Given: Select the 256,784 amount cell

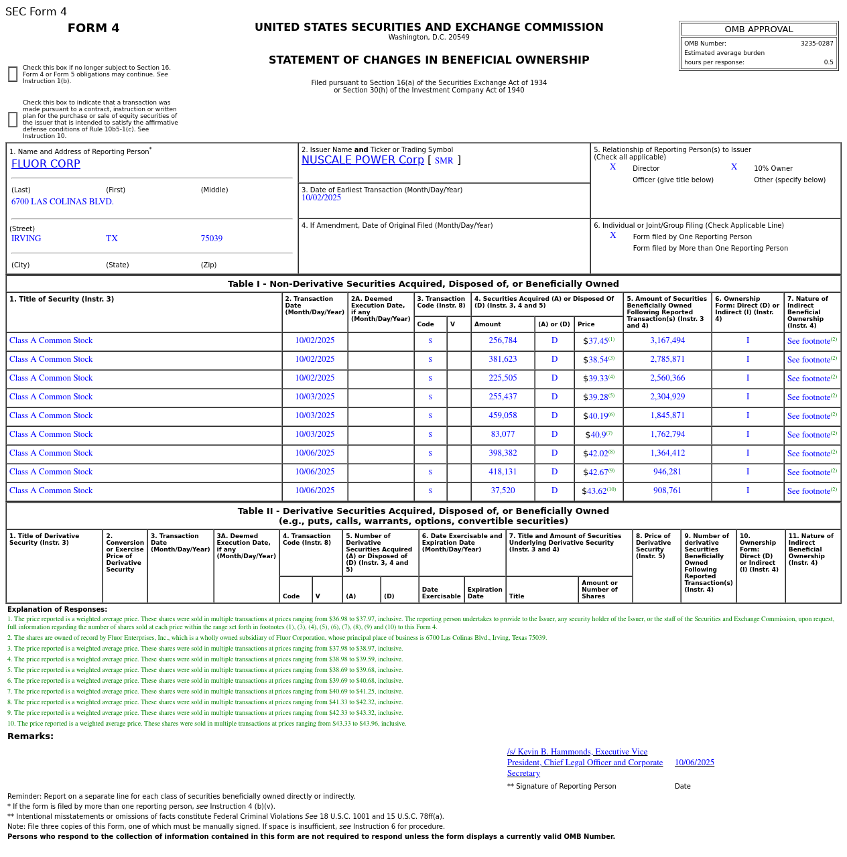Looking at the screenshot, I should pos(503,341).
